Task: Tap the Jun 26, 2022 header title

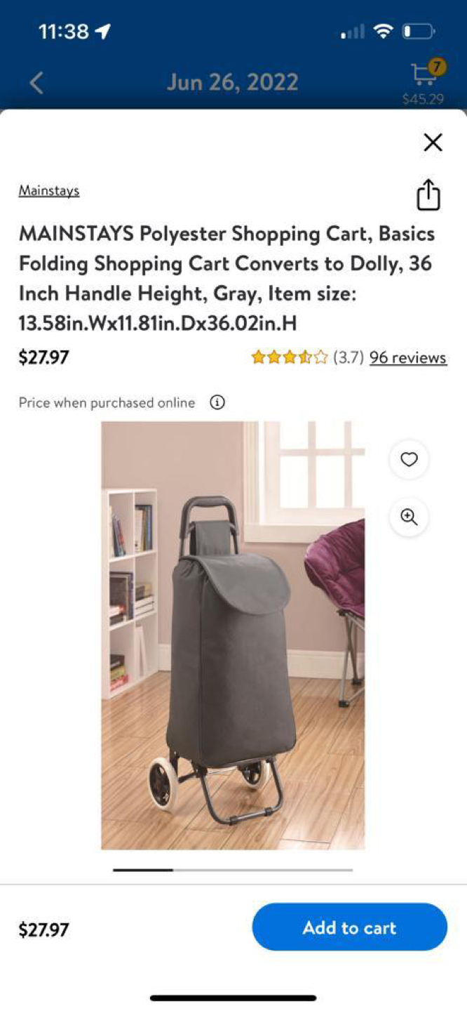Action: (x=233, y=82)
